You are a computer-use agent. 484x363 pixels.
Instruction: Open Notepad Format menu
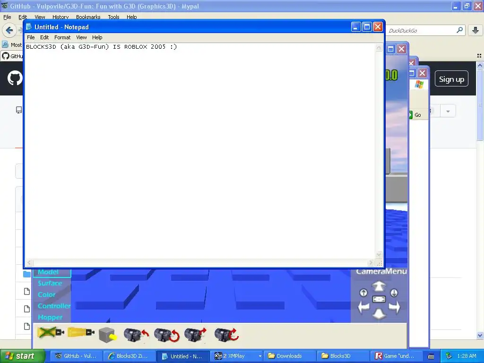[x=62, y=37]
